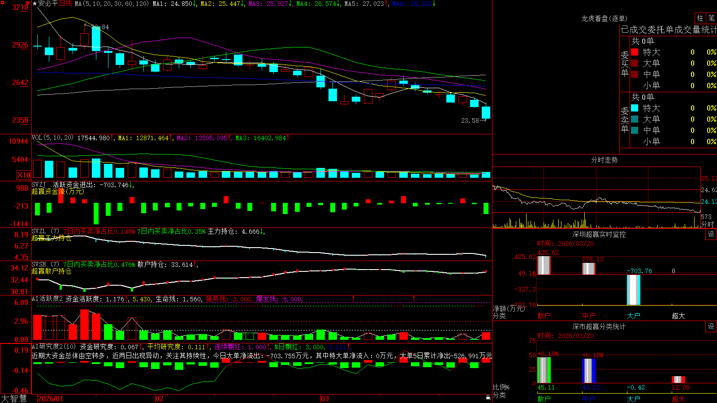Click the 超赢资金流(万元) label
This screenshot has width=717, height=403.
[58, 191]
